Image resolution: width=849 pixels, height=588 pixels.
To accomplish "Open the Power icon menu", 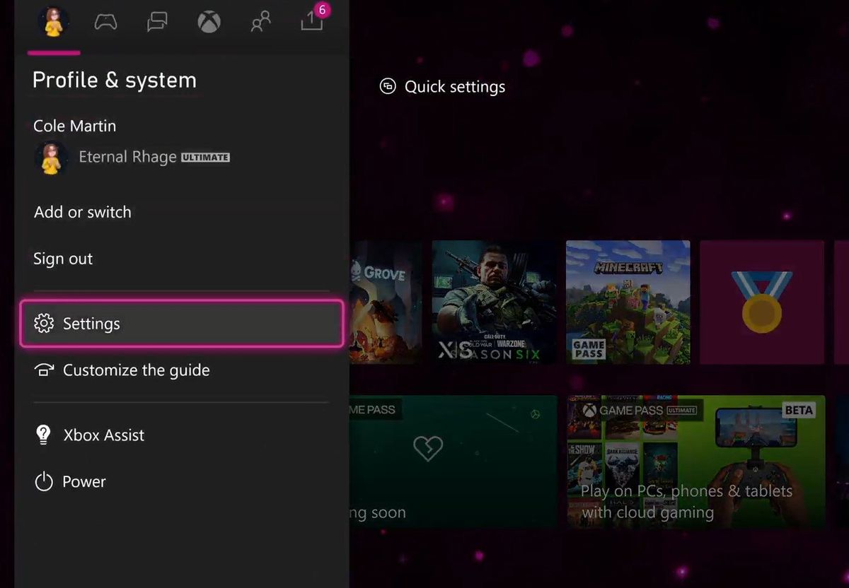I will [x=43, y=481].
